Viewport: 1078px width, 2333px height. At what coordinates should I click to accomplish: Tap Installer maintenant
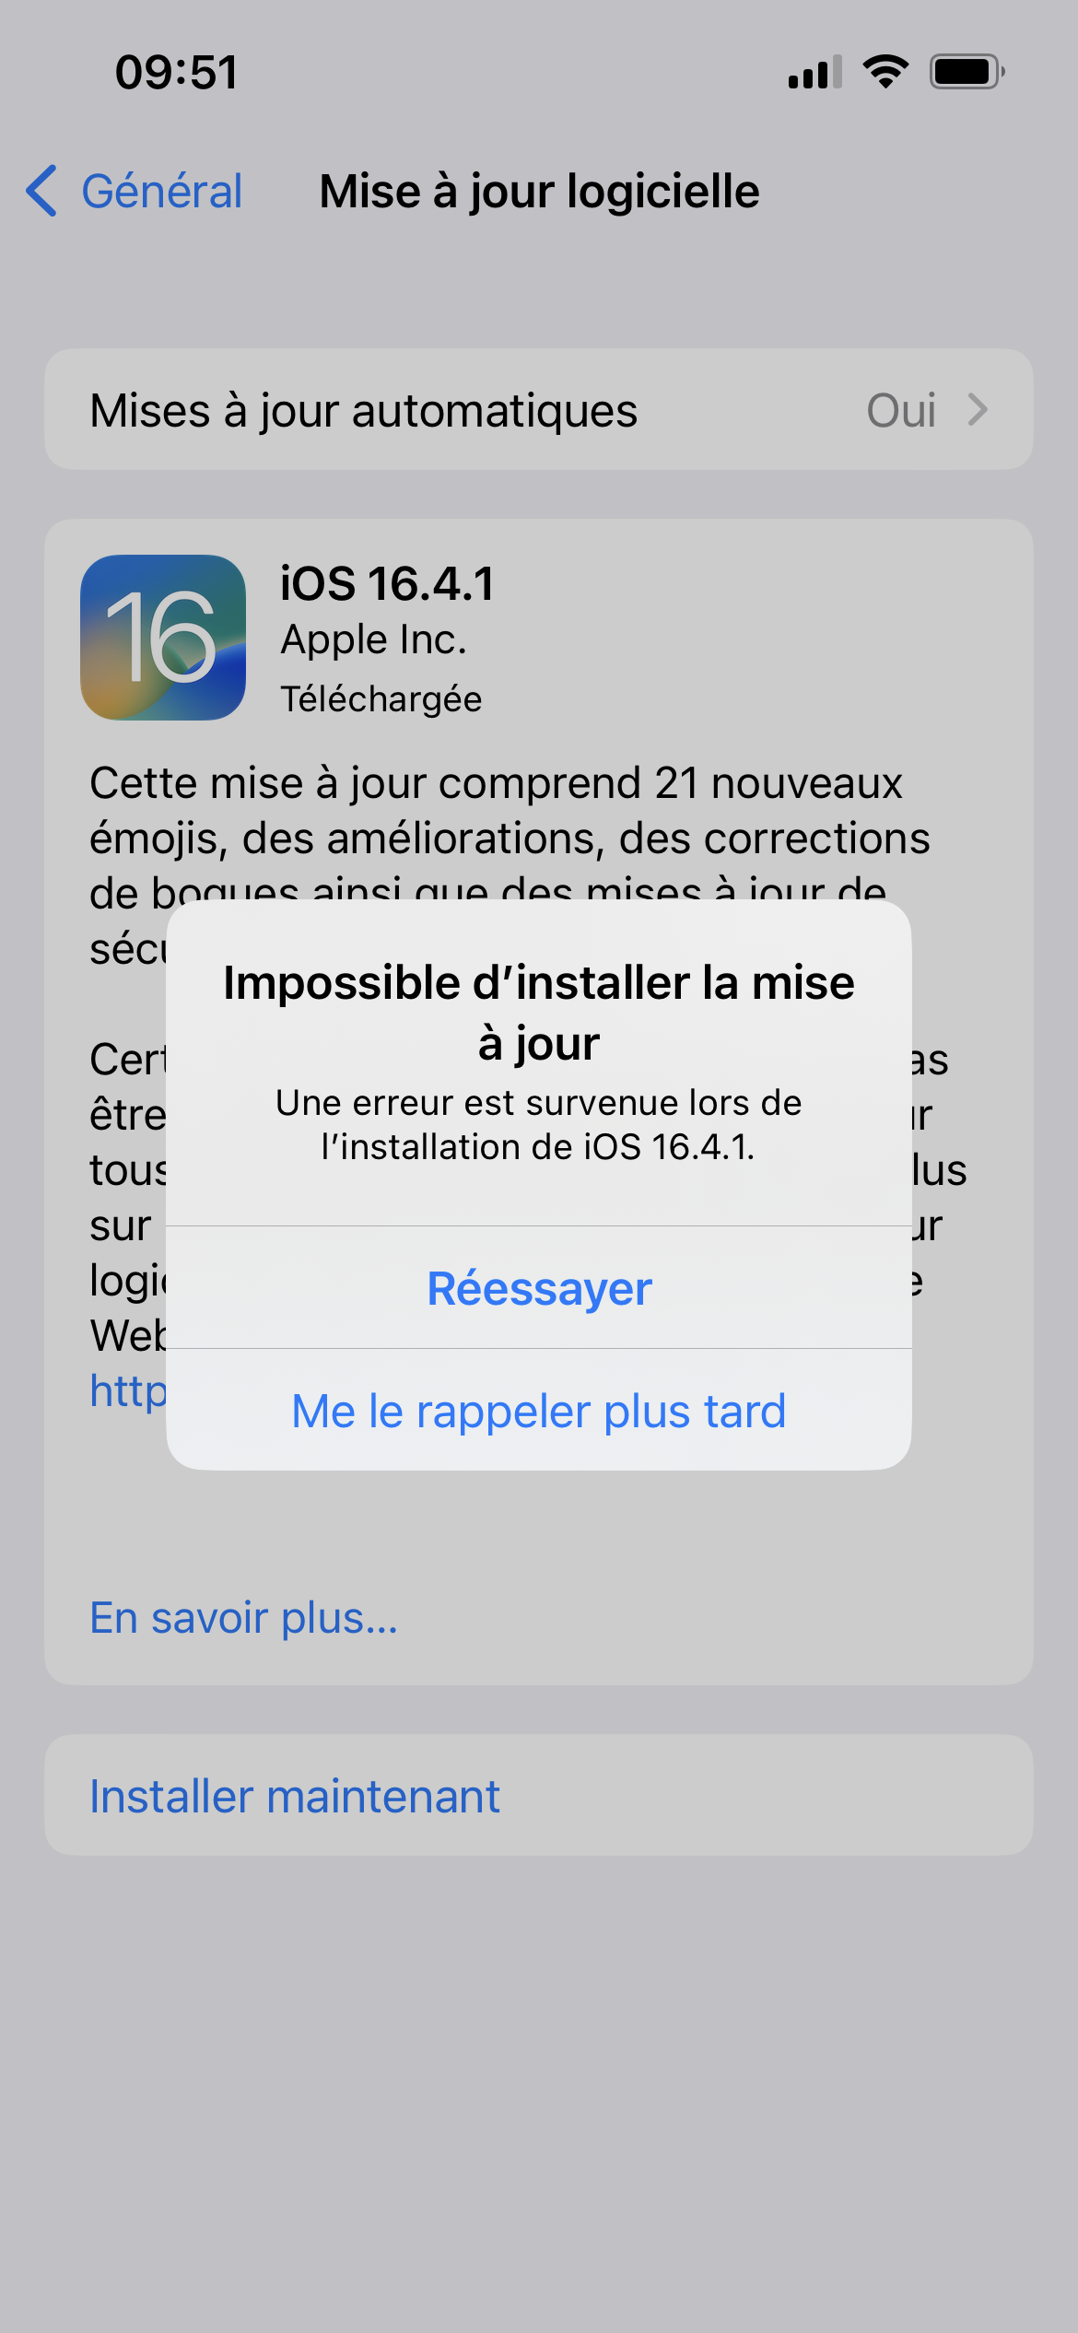coord(295,1796)
